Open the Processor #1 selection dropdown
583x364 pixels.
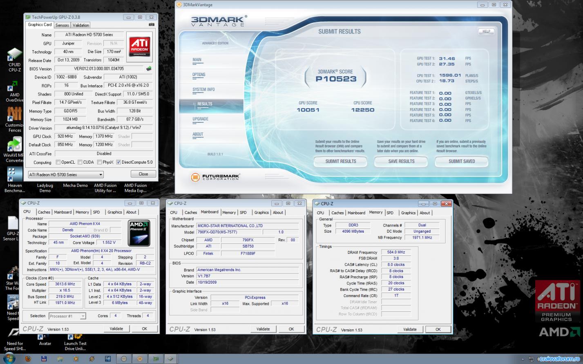tap(67, 316)
